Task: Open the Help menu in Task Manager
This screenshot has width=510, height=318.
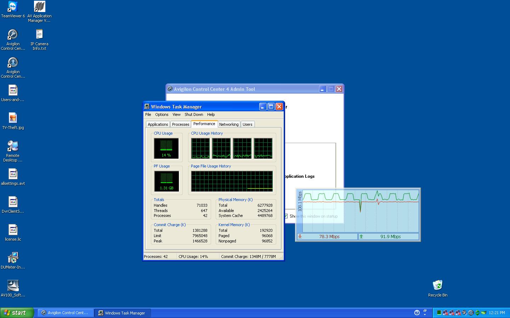Action: tap(211, 114)
